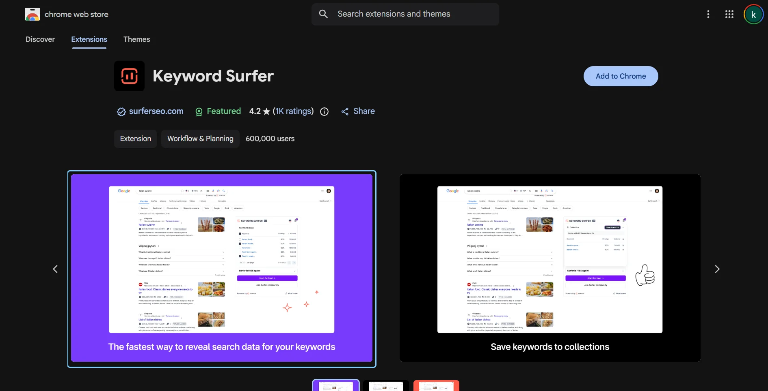
Task: Click the 600,000 users text
Action: [270, 139]
